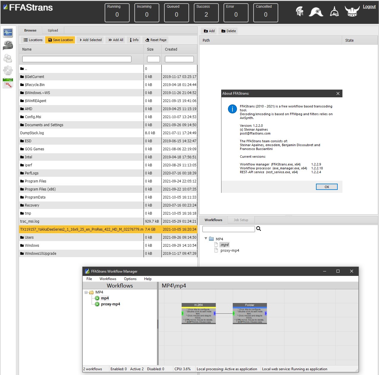The image size is (379, 375).
Task: Select the trac_msi.log file
Action: [30, 221]
